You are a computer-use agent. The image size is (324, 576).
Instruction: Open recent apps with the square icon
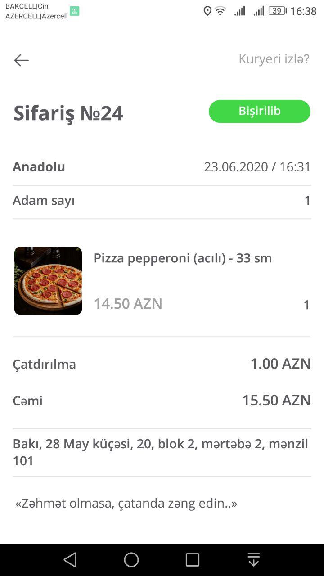pos(192,560)
